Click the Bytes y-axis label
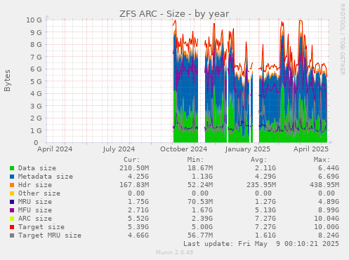This screenshot has width=349, height=260. (x=7, y=81)
